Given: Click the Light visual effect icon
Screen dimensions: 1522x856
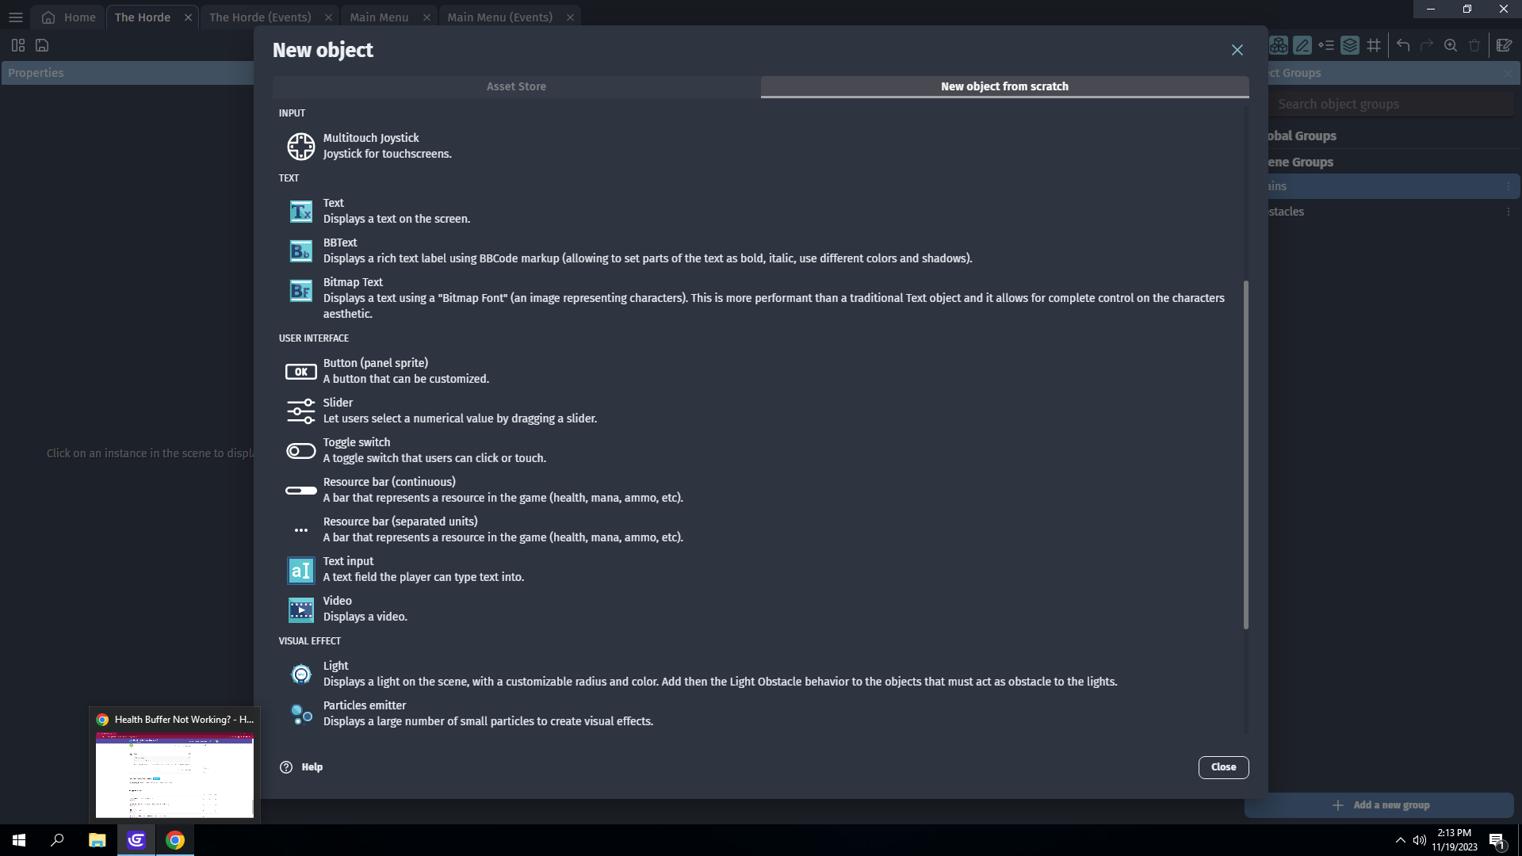Looking at the screenshot, I should click(x=300, y=674).
